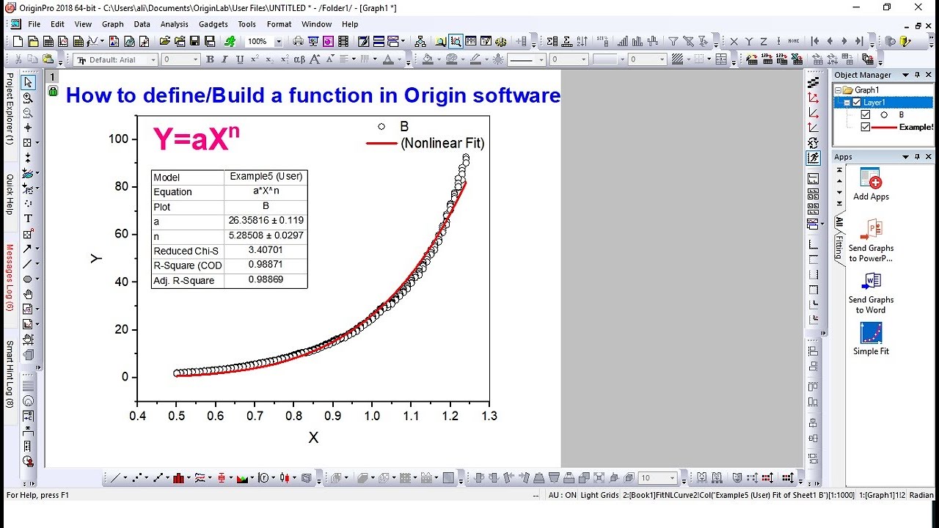
Task: Open the File menu
Action: tap(34, 24)
